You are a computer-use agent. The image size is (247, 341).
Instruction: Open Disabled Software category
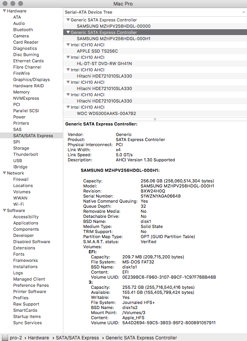pos(31,242)
